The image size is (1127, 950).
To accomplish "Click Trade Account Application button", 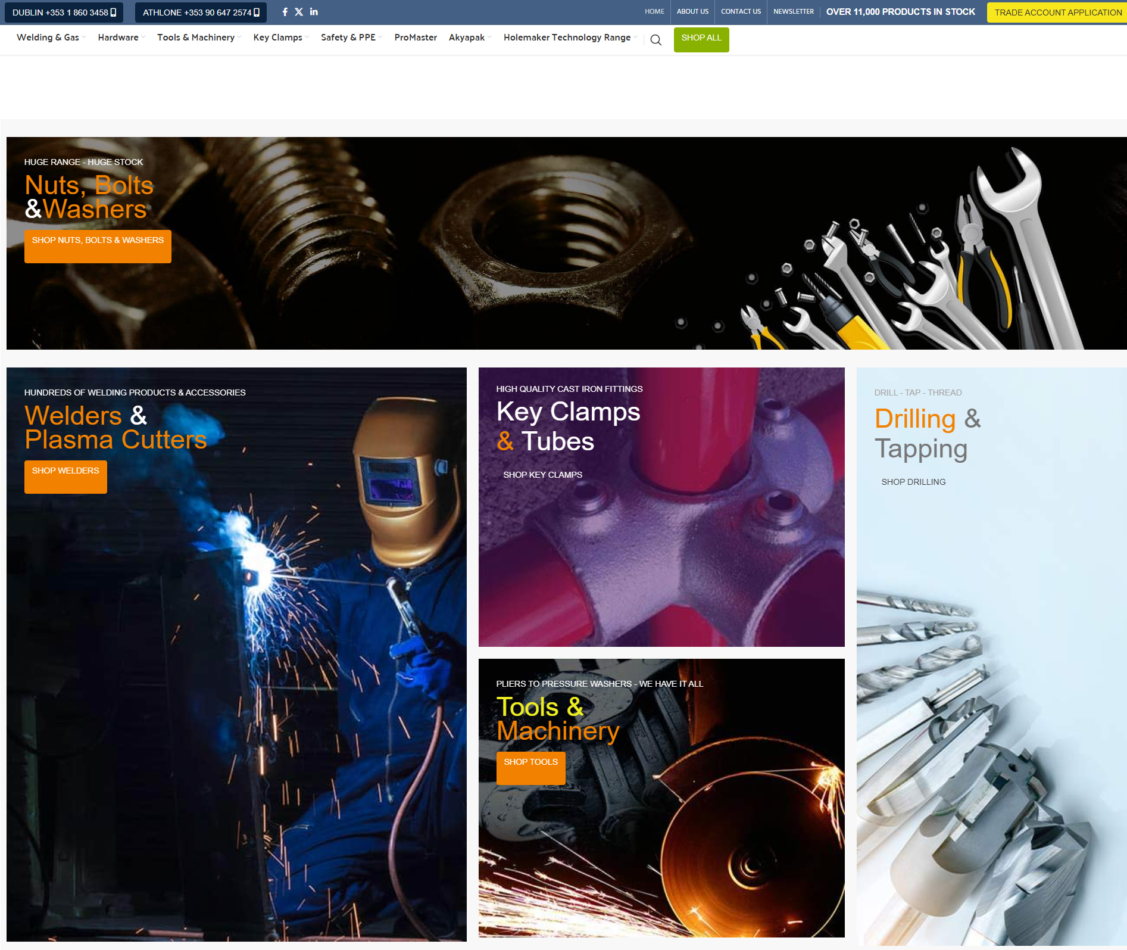I will click(x=1057, y=13).
